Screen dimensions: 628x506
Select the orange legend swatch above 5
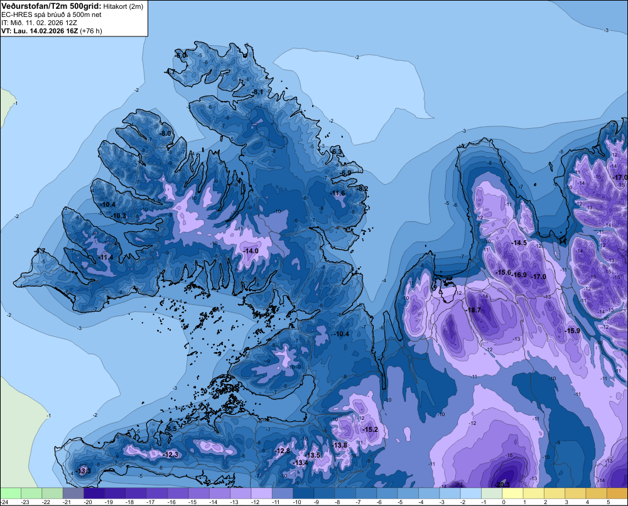point(617,493)
